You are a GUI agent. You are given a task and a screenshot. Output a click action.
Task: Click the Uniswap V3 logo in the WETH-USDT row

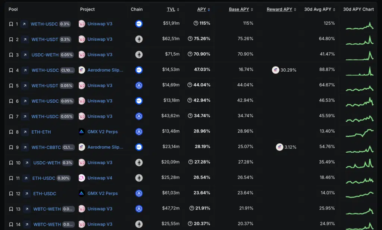click(x=81, y=39)
